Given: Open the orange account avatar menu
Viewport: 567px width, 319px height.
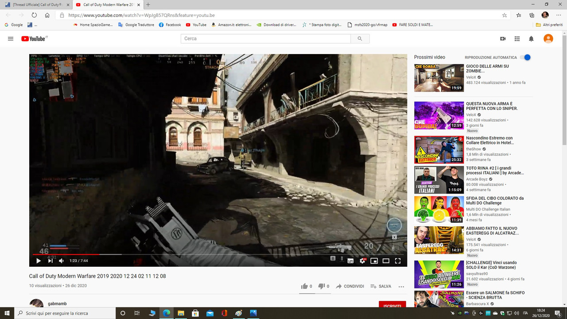Looking at the screenshot, I should [x=548, y=39].
